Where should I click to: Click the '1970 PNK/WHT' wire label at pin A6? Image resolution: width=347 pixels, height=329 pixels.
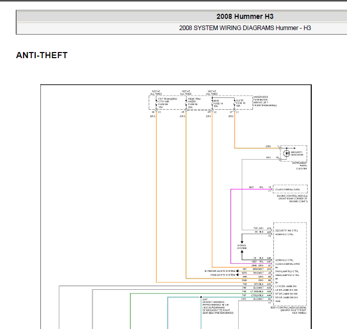[x=252, y=273]
